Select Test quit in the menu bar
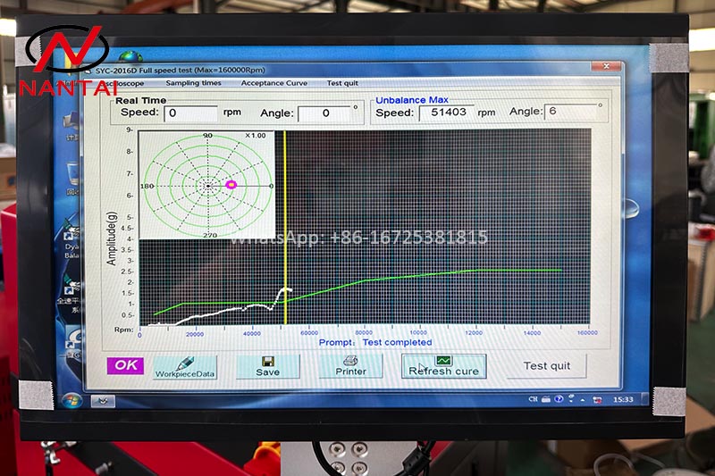Screen dimensions: 715x476 pos(342,83)
